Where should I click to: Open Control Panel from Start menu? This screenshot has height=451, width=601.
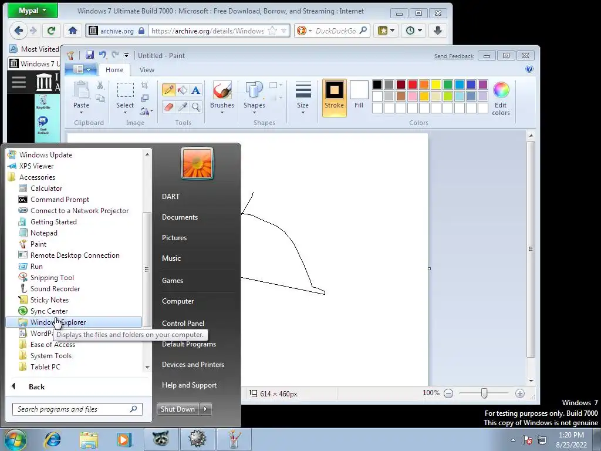[183, 324]
